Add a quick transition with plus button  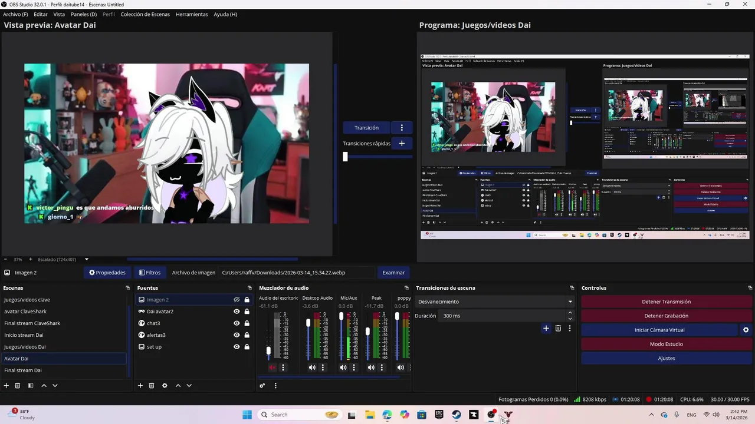(402, 143)
